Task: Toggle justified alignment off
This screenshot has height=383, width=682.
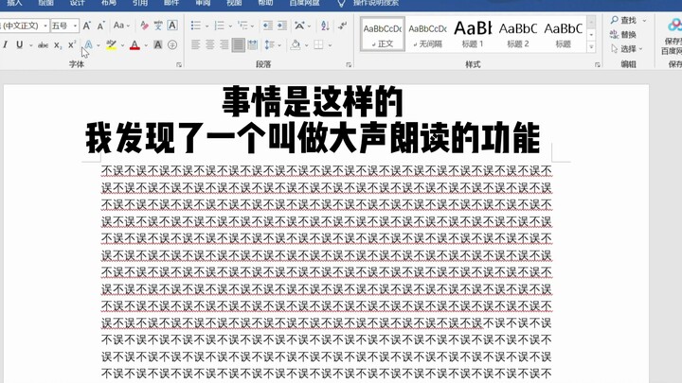Action: 238,44
